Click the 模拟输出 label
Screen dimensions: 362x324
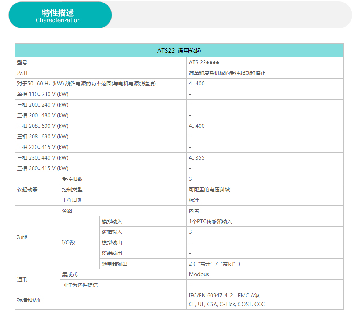coord(112,243)
